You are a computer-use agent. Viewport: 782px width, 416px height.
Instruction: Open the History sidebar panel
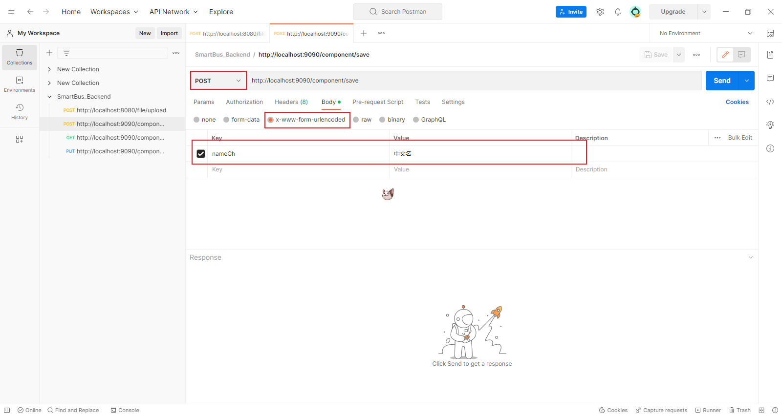[x=20, y=111]
